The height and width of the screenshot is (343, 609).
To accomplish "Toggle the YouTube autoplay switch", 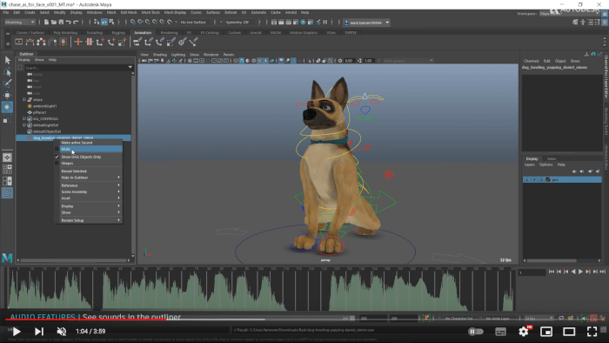I will pos(476,332).
